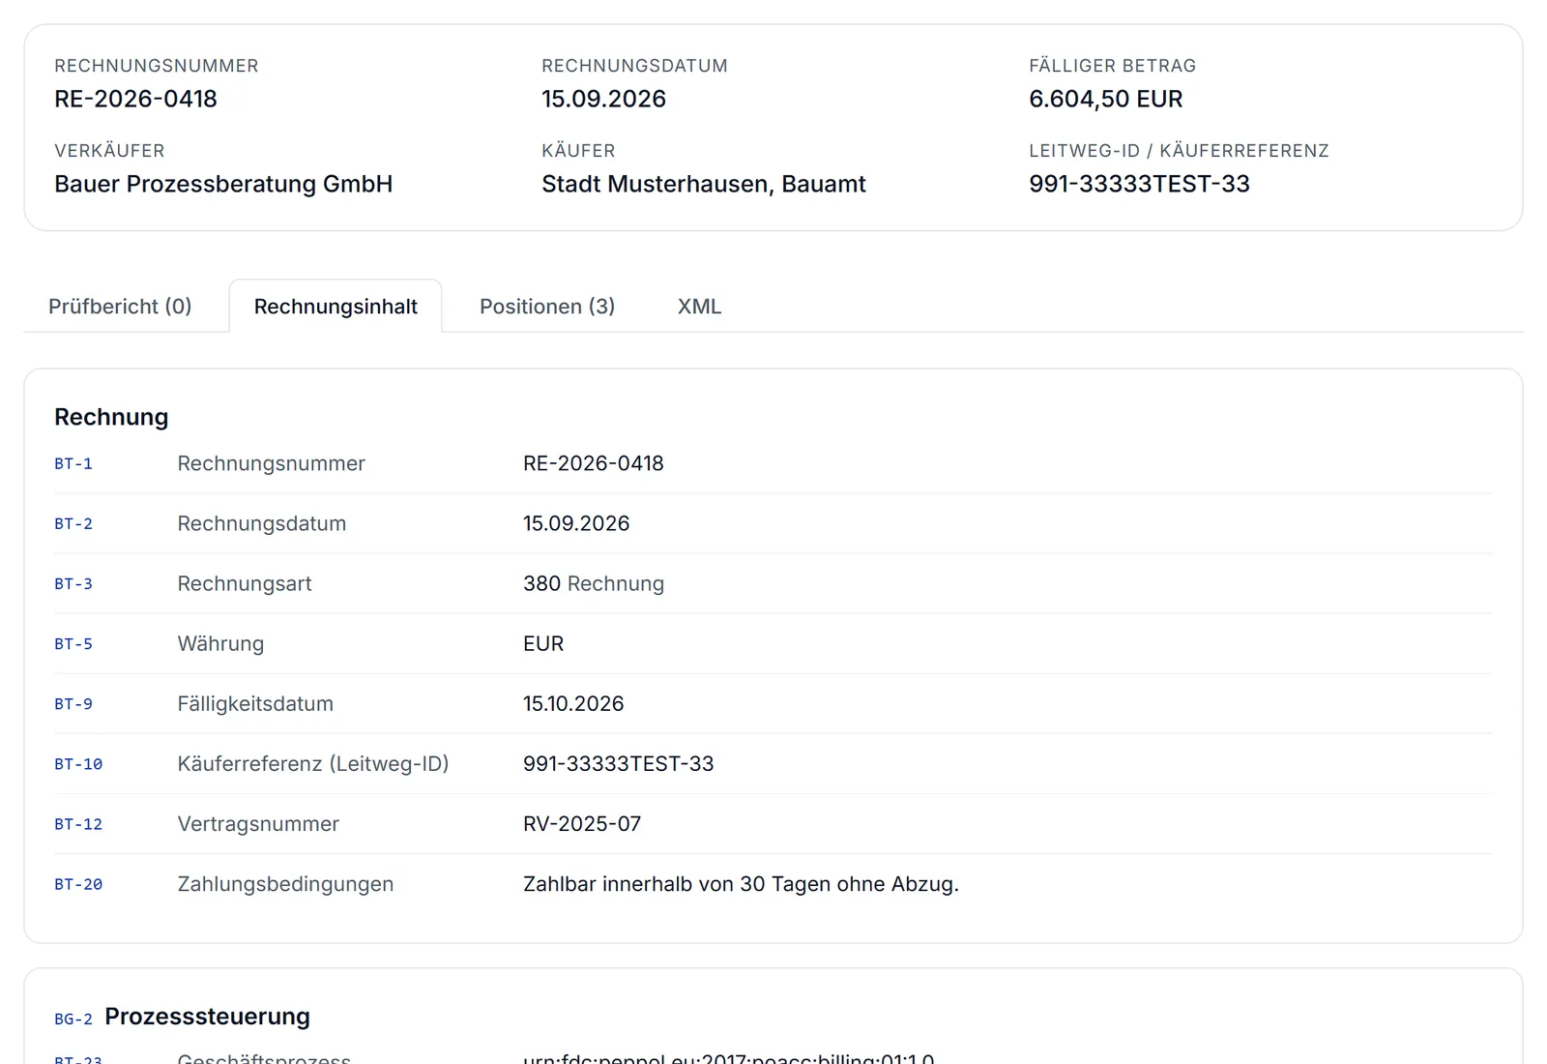This screenshot has height=1064, width=1547.
Task: Click currency value EUR in Währung row
Action: pyautogui.click(x=543, y=643)
